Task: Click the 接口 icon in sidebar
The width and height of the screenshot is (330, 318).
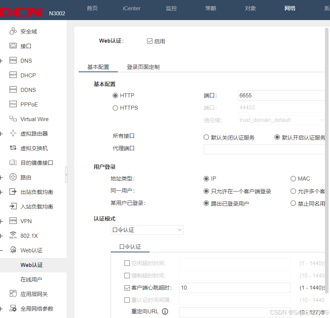Action: coord(13,46)
